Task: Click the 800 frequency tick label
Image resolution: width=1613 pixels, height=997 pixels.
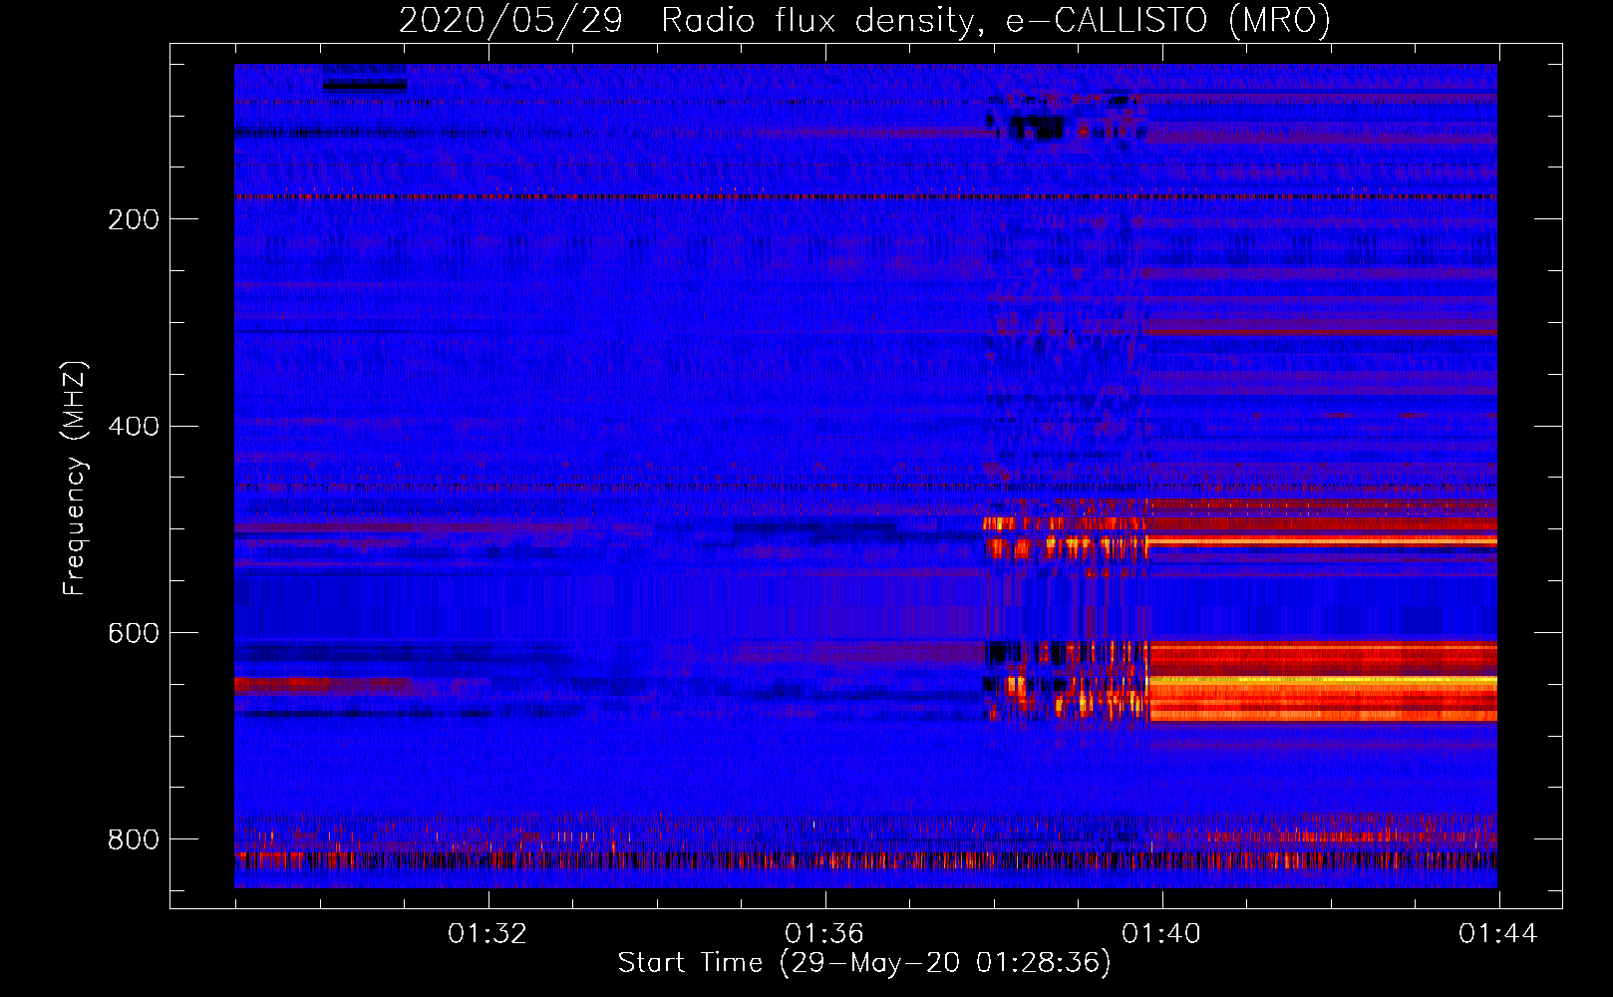Action: coord(134,840)
